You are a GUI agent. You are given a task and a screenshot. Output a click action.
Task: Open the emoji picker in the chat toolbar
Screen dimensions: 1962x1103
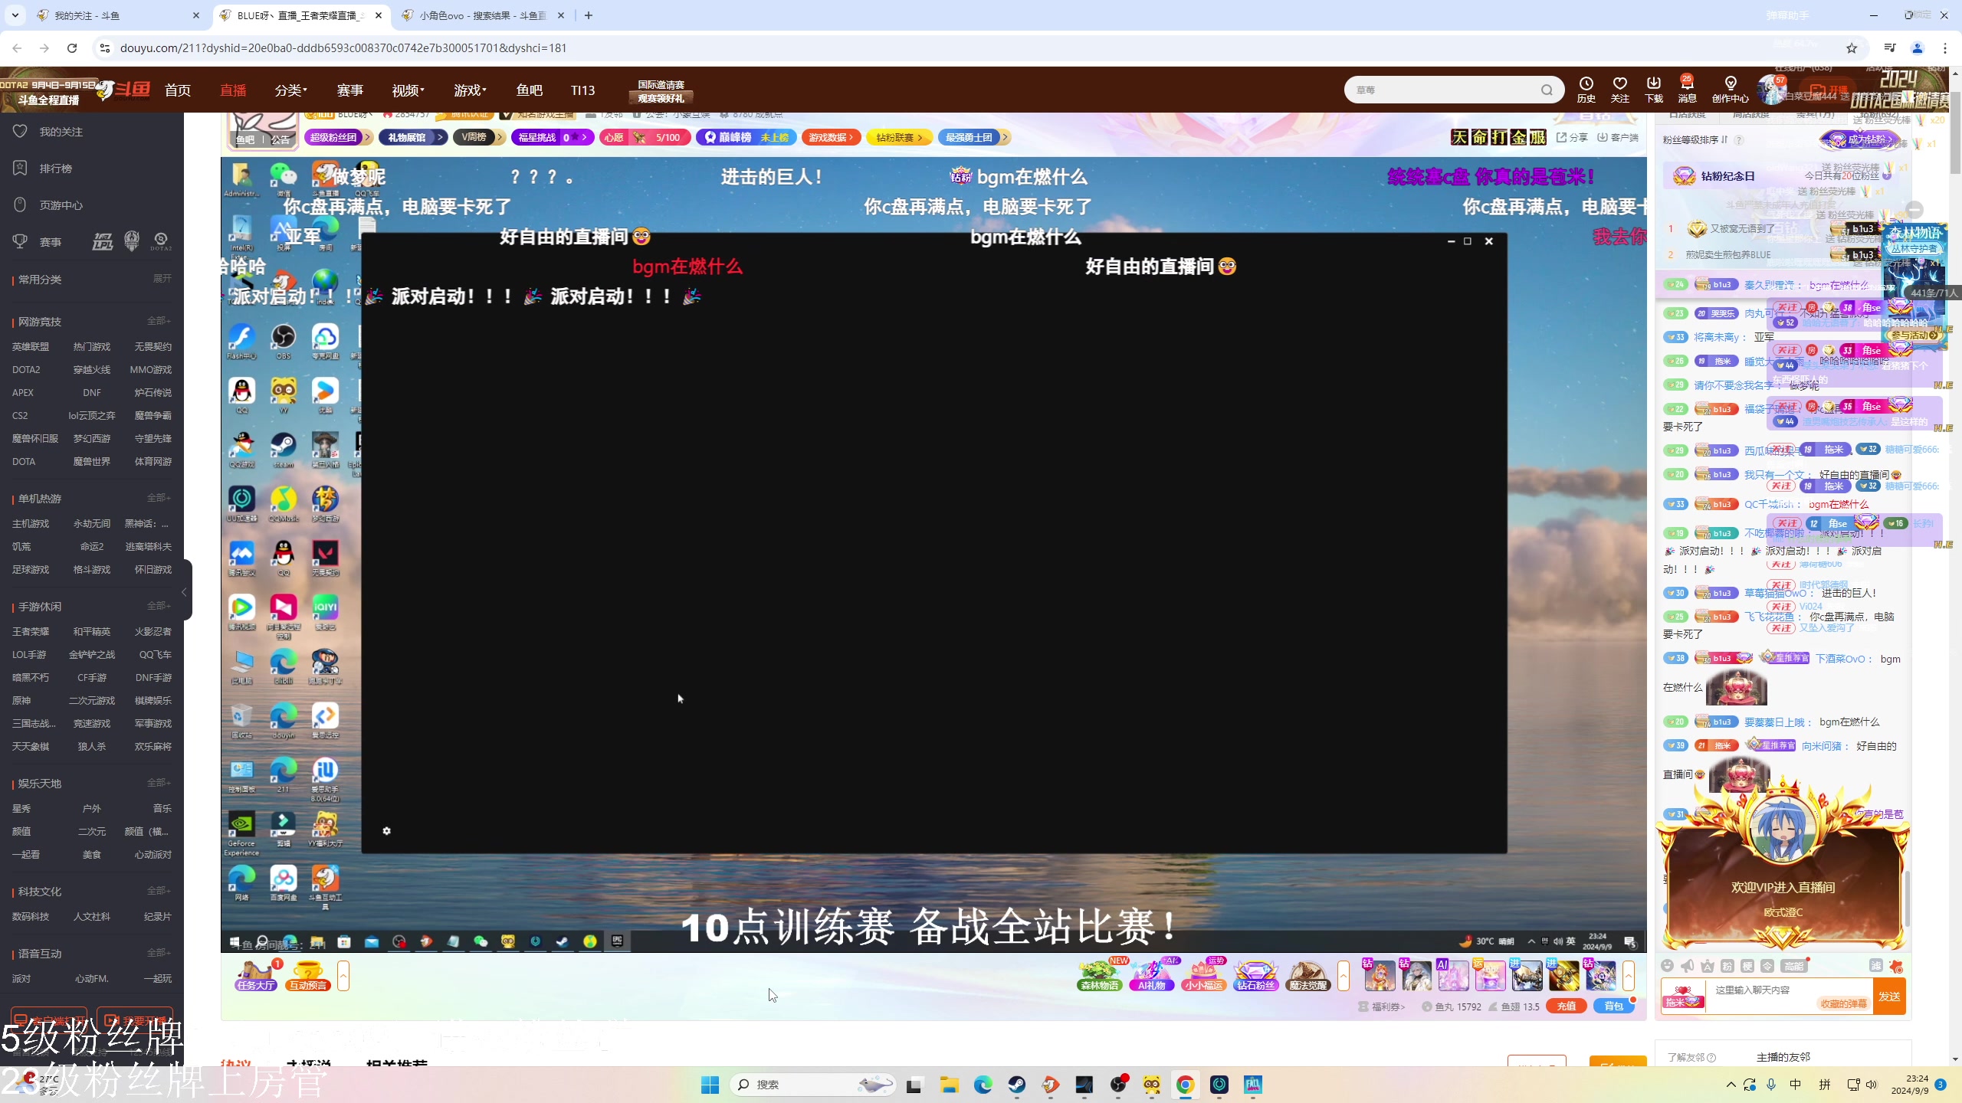1667,966
